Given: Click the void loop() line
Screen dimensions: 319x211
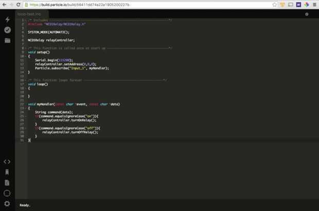Looking at the screenshot, I should [38, 84].
